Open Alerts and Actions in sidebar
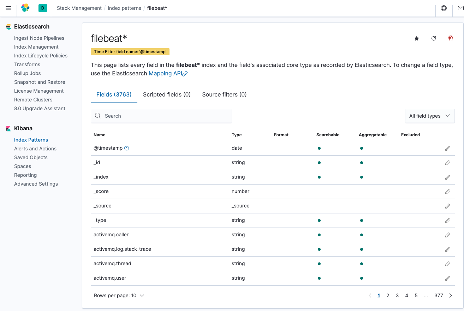 35,149
